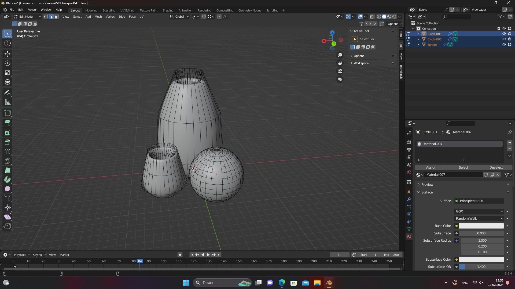
Task: Open the Render menu
Action: (x=32, y=10)
